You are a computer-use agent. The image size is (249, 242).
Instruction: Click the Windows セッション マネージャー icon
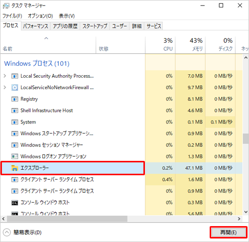coord(14,145)
